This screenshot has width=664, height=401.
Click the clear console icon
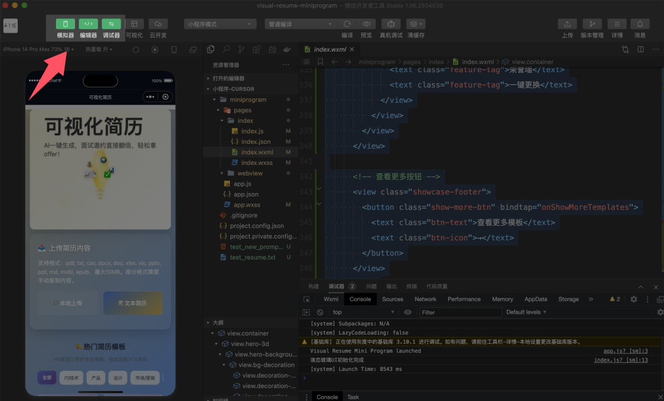(320, 312)
